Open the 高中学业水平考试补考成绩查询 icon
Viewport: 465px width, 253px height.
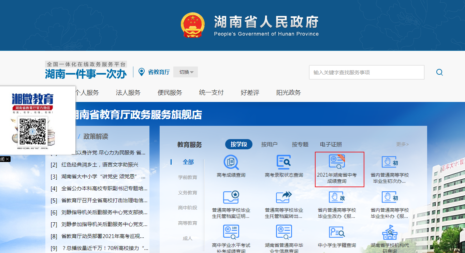[231, 233]
